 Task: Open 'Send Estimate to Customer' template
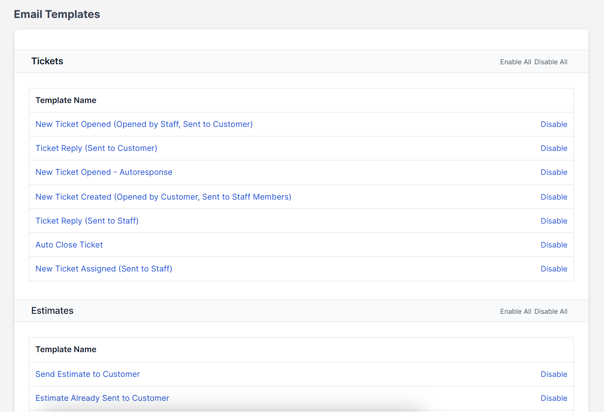(87, 374)
